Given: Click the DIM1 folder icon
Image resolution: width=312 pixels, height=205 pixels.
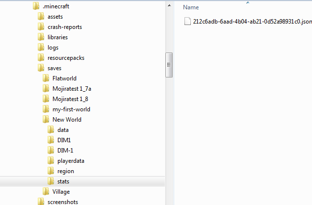Looking at the screenshot, I should click(51, 140).
